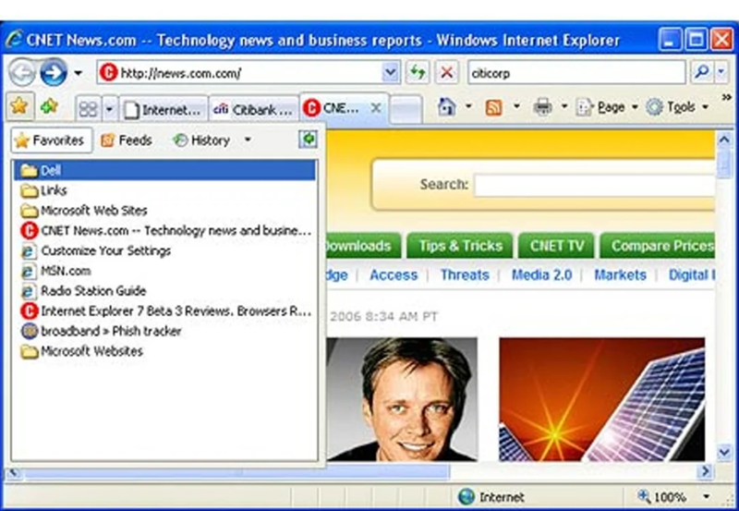
Task: Select the Favorites button in Favorites Center
Action: point(51,140)
